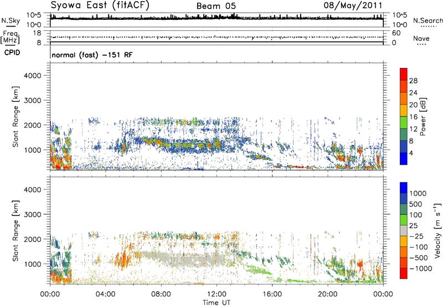The height and width of the screenshot is (306, 443).
Task: Click the '12:00' time axis label
Action: [217, 294]
